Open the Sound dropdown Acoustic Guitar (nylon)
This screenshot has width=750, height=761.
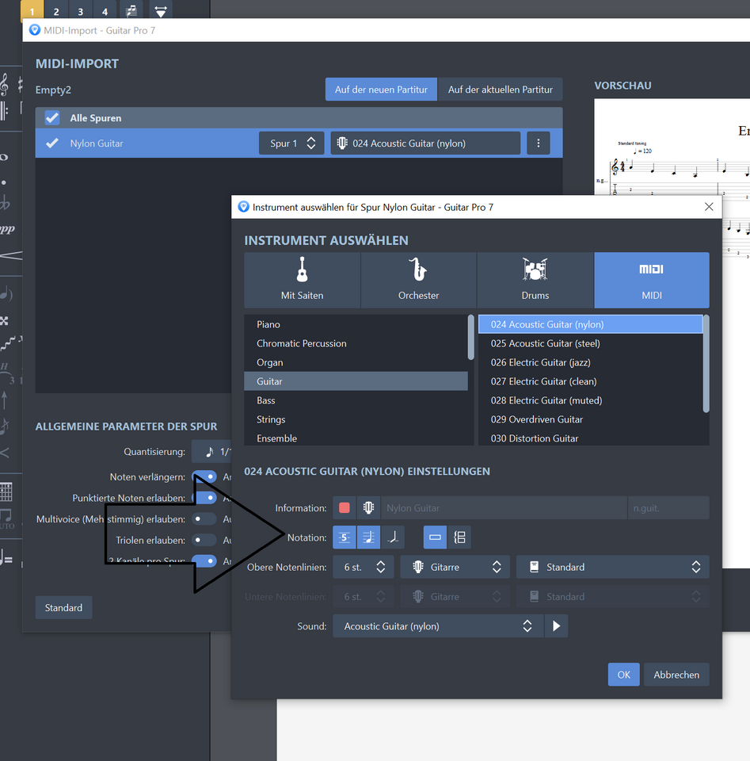tap(438, 626)
